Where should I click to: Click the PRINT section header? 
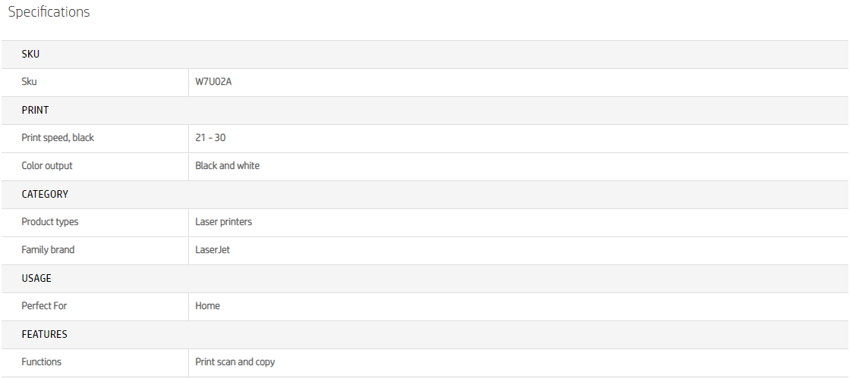click(35, 110)
